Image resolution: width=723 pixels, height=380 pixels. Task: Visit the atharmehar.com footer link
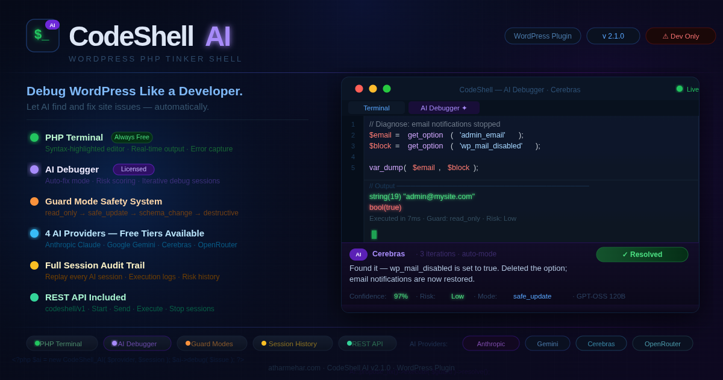click(x=293, y=367)
